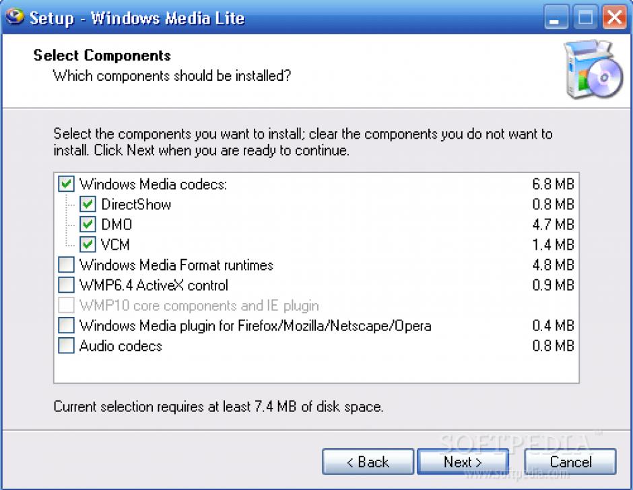The height and width of the screenshot is (490, 633).
Task: Cancel the setup wizard
Action: (x=571, y=462)
